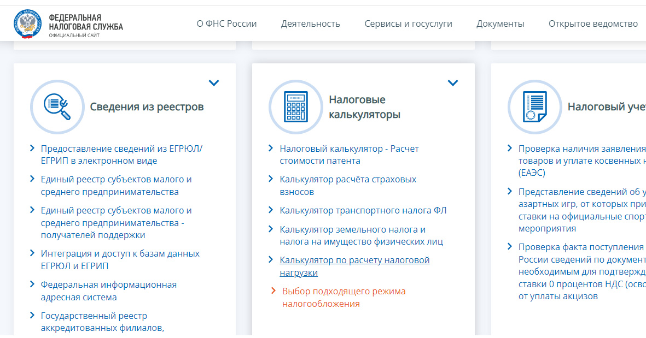Screen dimensions: 646x338
Task: Click the document icon beside Налоговый учет
Action: pos(535,107)
